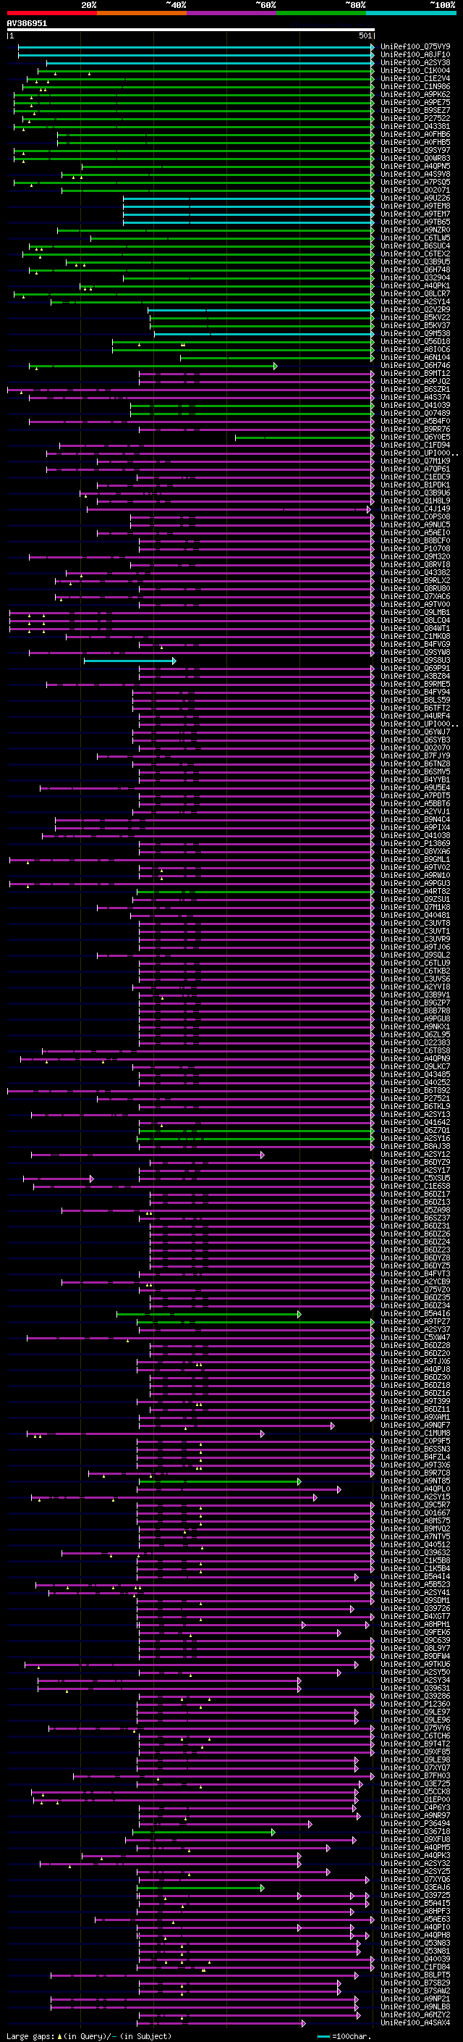Select hit label UniRef100_A4SAX4
Image resolution: width=463 pixels, height=2042 pixels.
point(415,2022)
